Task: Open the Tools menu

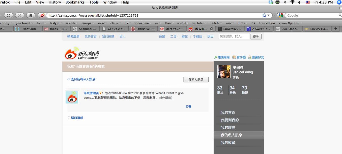Action: [x=94, y=2]
